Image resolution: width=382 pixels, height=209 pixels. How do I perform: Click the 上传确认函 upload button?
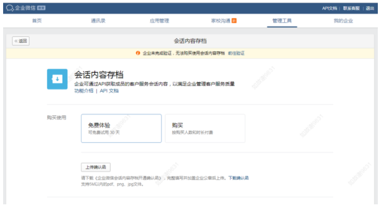pyautogui.click(x=96, y=167)
